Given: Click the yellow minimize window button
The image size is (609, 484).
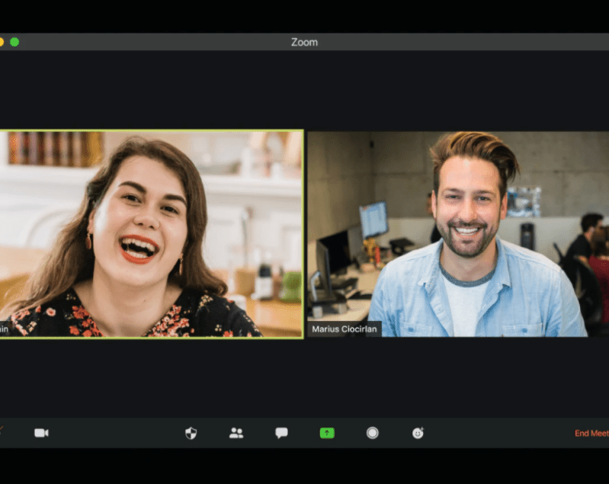Looking at the screenshot, I should pos(2,42).
